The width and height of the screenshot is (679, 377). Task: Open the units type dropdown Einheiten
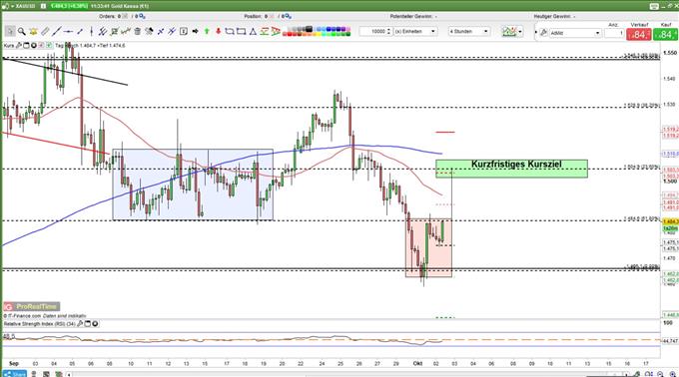point(415,32)
